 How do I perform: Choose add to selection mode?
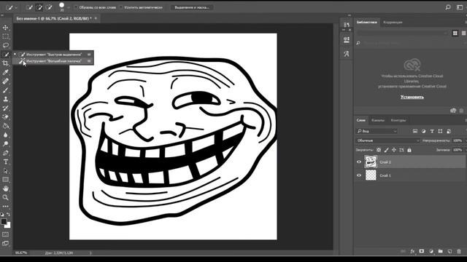[39, 7]
